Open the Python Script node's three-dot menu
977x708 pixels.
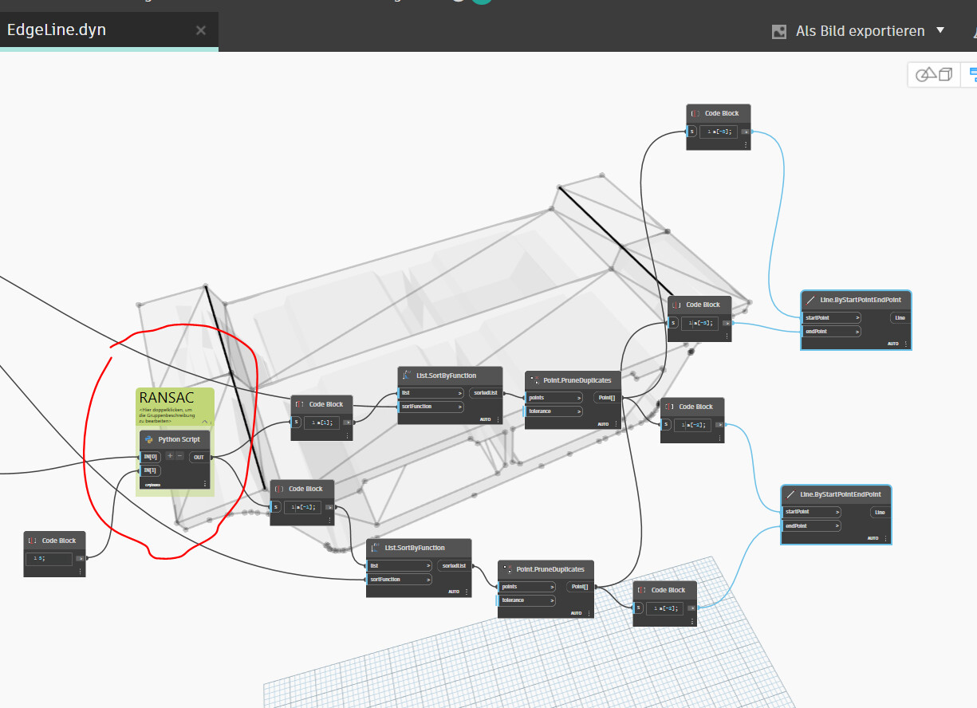205,483
